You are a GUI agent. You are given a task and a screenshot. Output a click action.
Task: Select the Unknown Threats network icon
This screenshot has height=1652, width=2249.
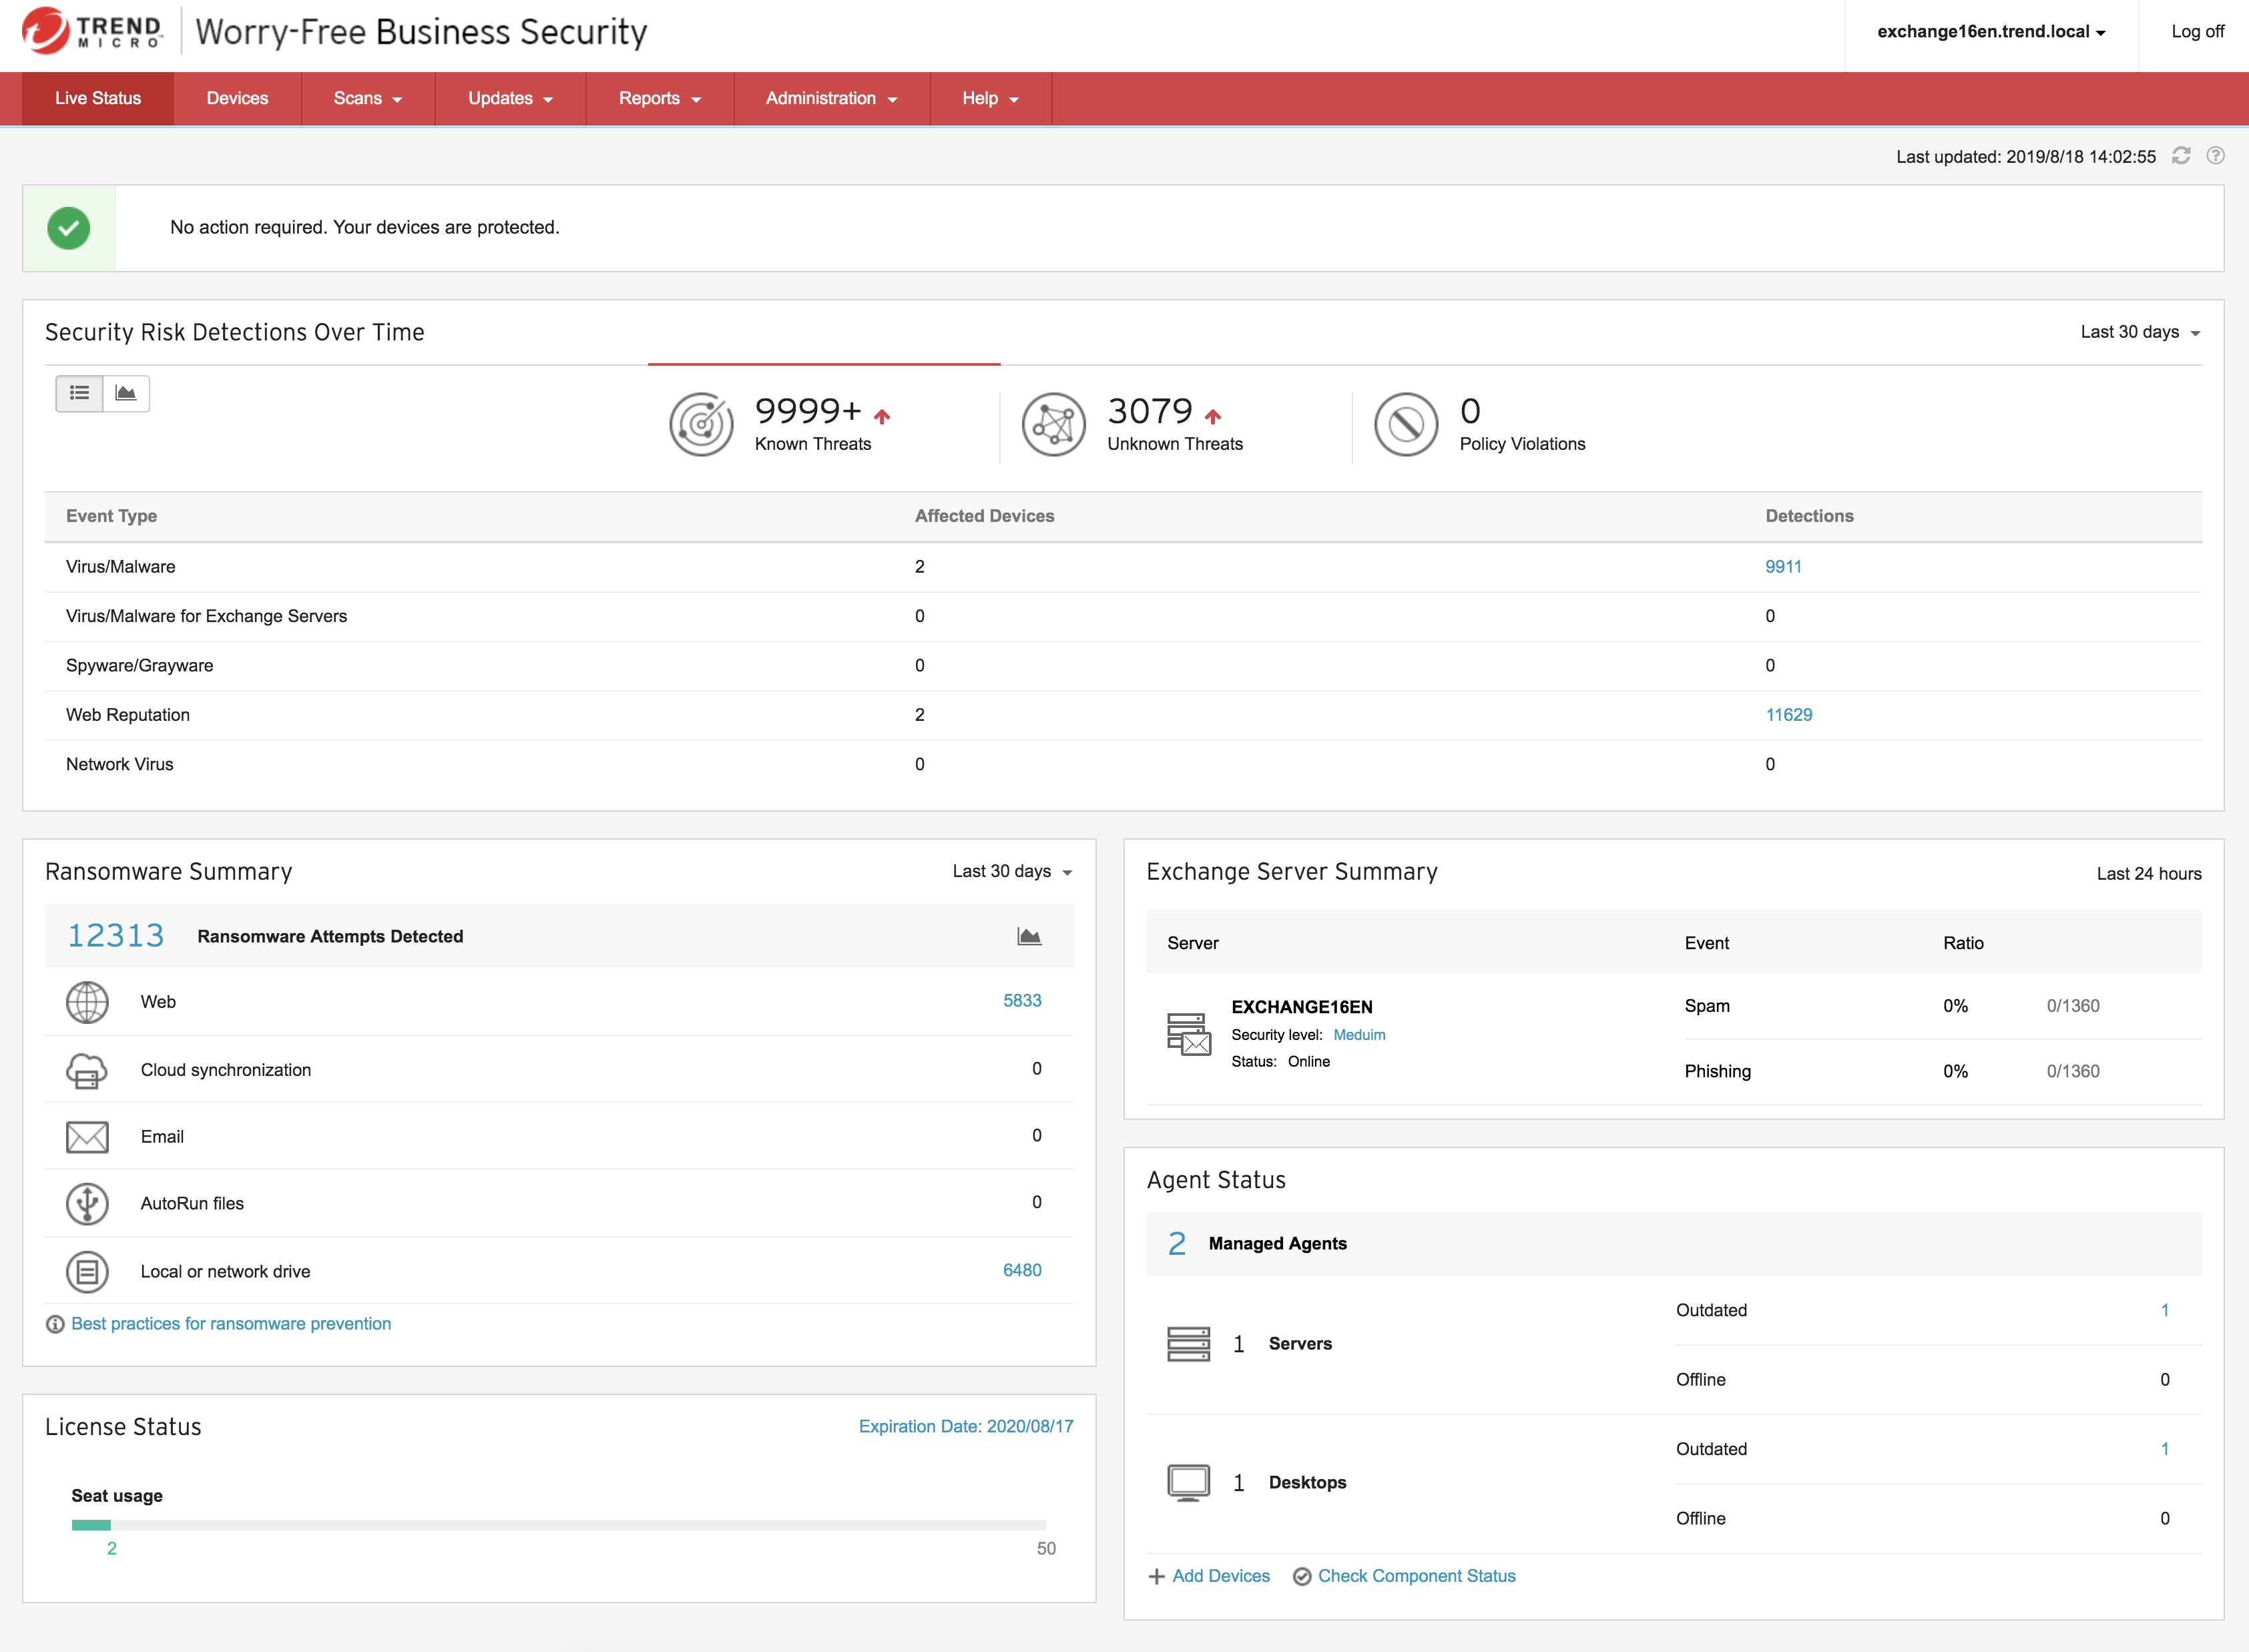tap(1054, 425)
